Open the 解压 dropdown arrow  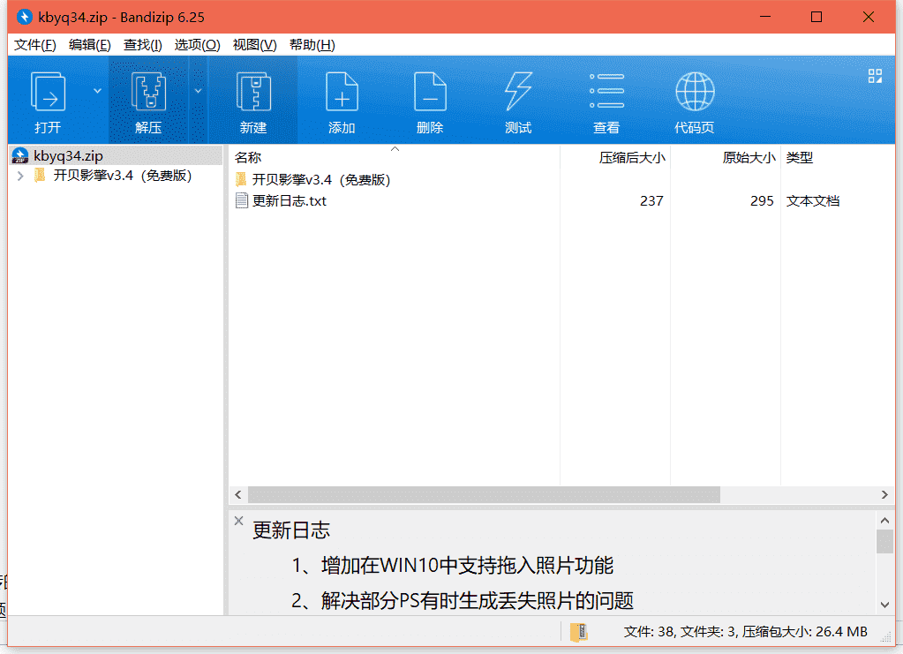pos(198,91)
